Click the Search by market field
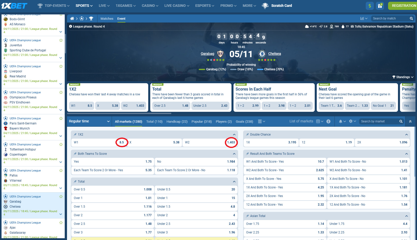 (x=379, y=121)
